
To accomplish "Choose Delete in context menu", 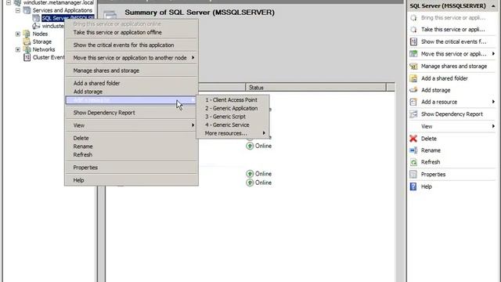I will click(x=131, y=138).
